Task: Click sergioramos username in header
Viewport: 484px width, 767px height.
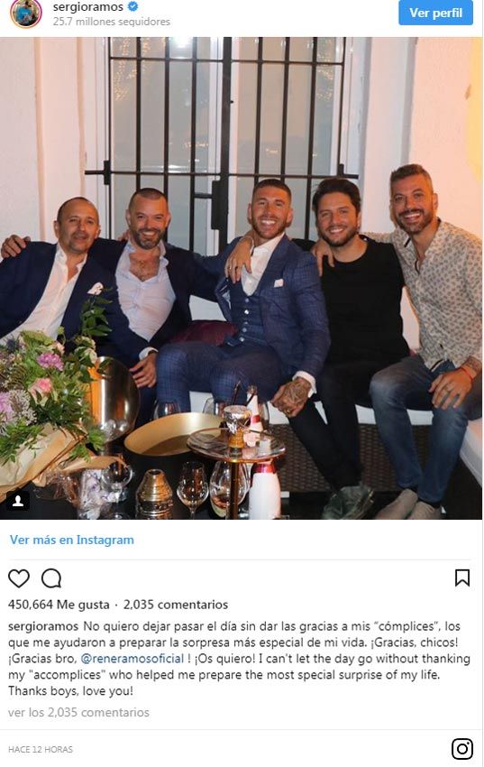Action: [x=88, y=7]
